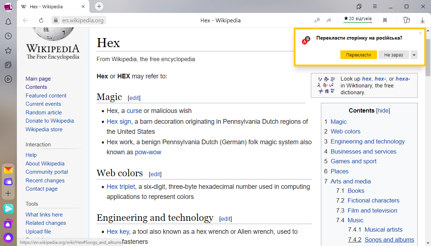Click the profile avatar icon
The image size is (431, 246).
tap(8, 7)
